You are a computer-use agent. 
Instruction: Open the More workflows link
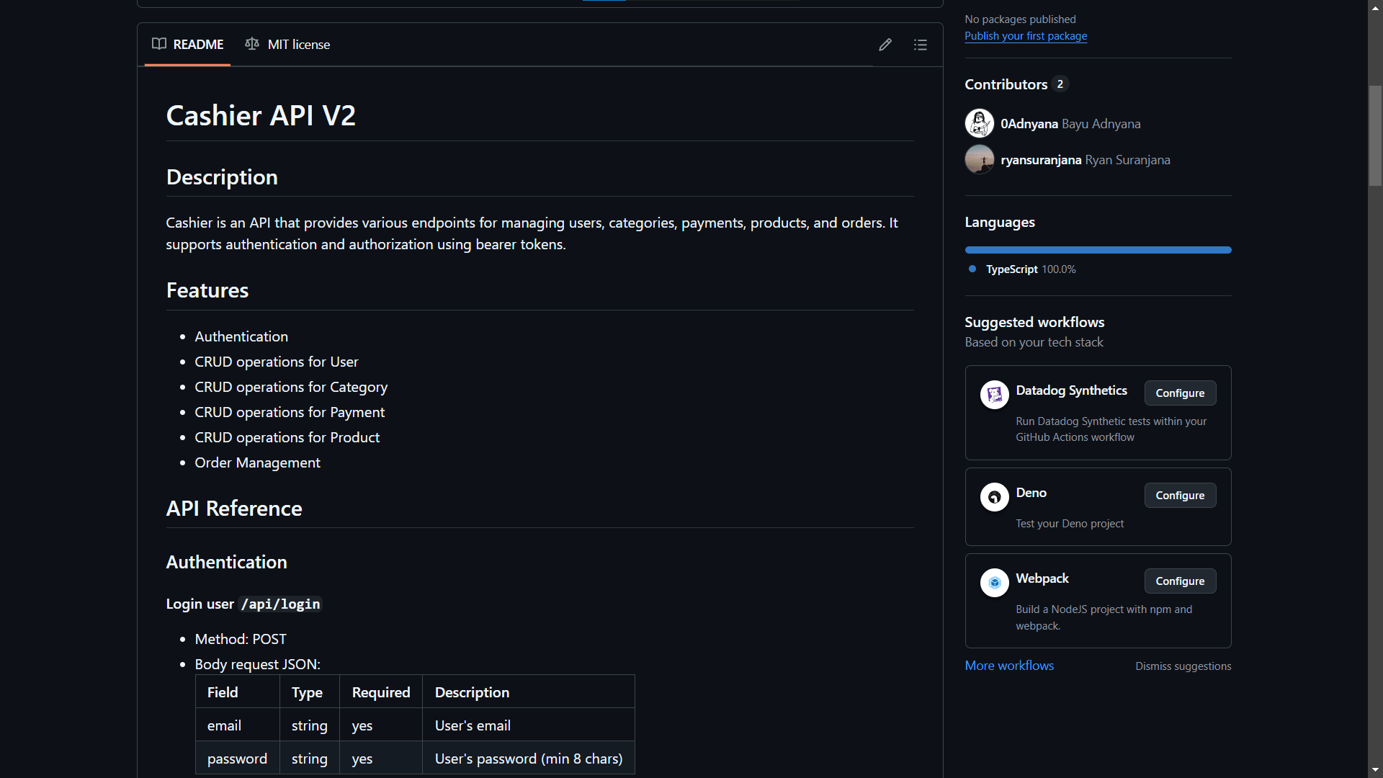[1010, 665]
